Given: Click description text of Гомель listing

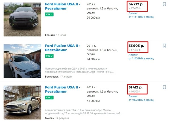Looking at the screenshot, I should [82, 112].
